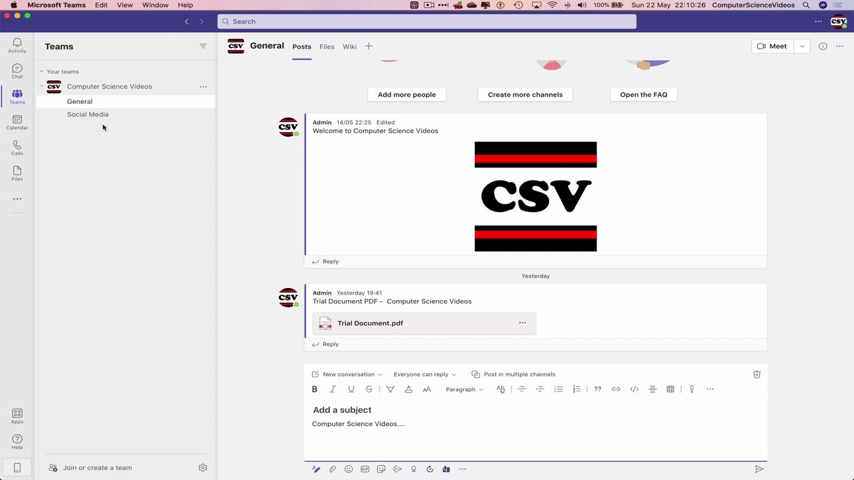Open the emoji picker
The height and width of the screenshot is (480, 854).
click(348, 469)
